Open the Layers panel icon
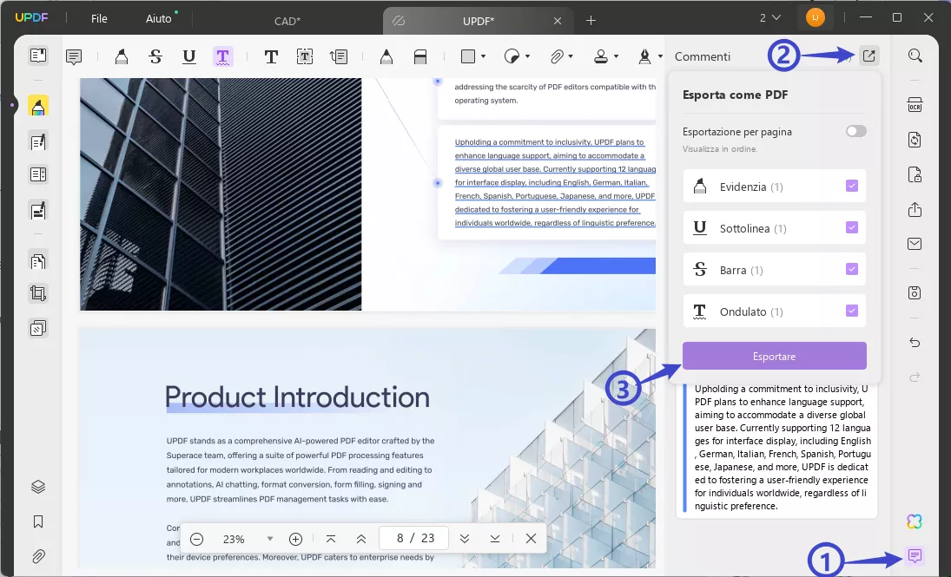Screen dimensions: 951x577 [38, 487]
